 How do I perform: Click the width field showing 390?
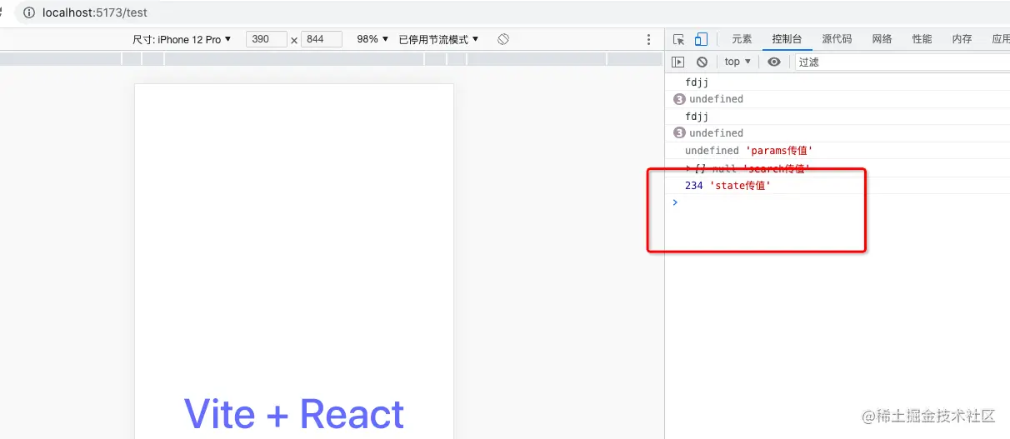pyautogui.click(x=267, y=39)
